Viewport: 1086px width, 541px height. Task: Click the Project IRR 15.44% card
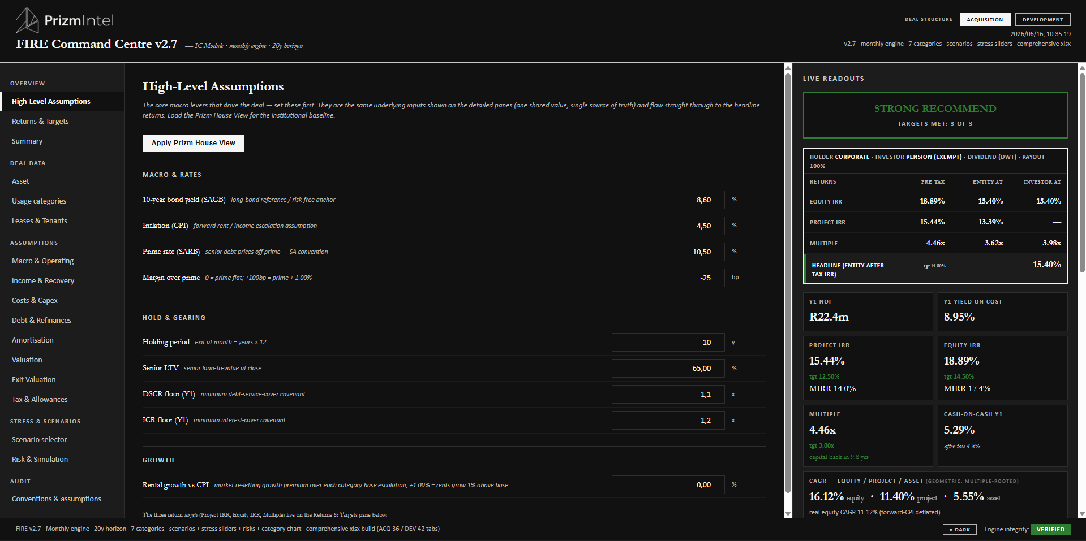coord(868,368)
